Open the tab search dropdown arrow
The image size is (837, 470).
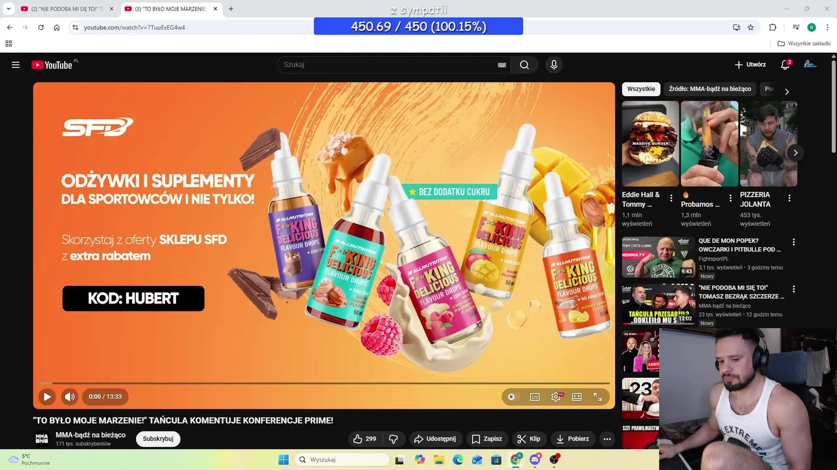(9, 9)
